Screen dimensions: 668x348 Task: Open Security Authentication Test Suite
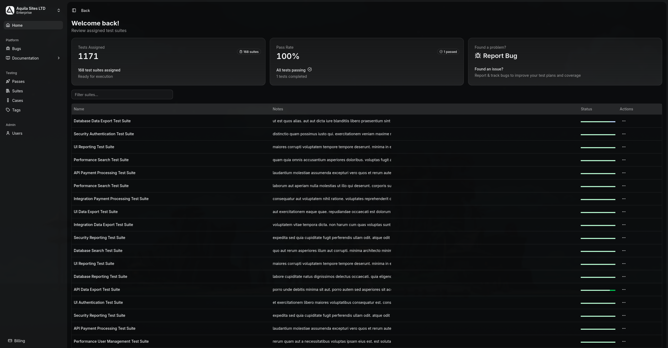tap(104, 134)
